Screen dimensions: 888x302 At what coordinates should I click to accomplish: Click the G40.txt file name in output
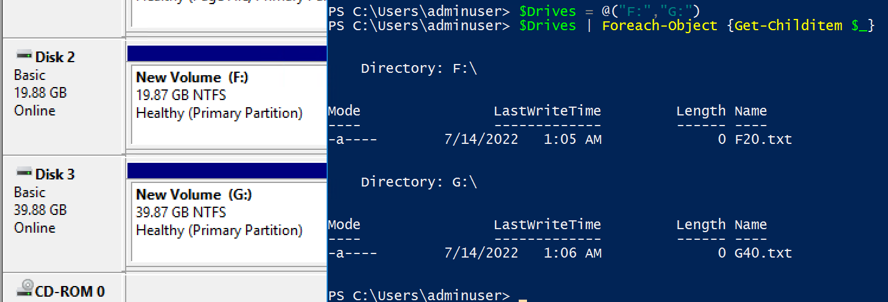tap(763, 253)
